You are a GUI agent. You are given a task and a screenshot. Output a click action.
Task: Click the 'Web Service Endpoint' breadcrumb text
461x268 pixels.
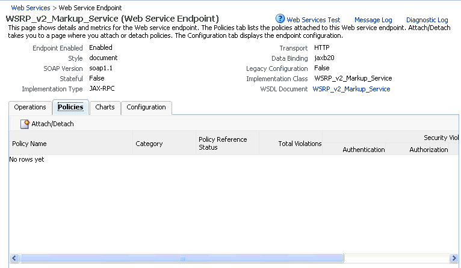pos(90,8)
